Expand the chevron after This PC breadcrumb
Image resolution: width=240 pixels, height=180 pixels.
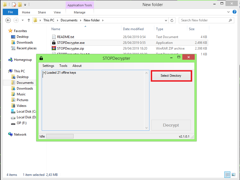(58, 20)
